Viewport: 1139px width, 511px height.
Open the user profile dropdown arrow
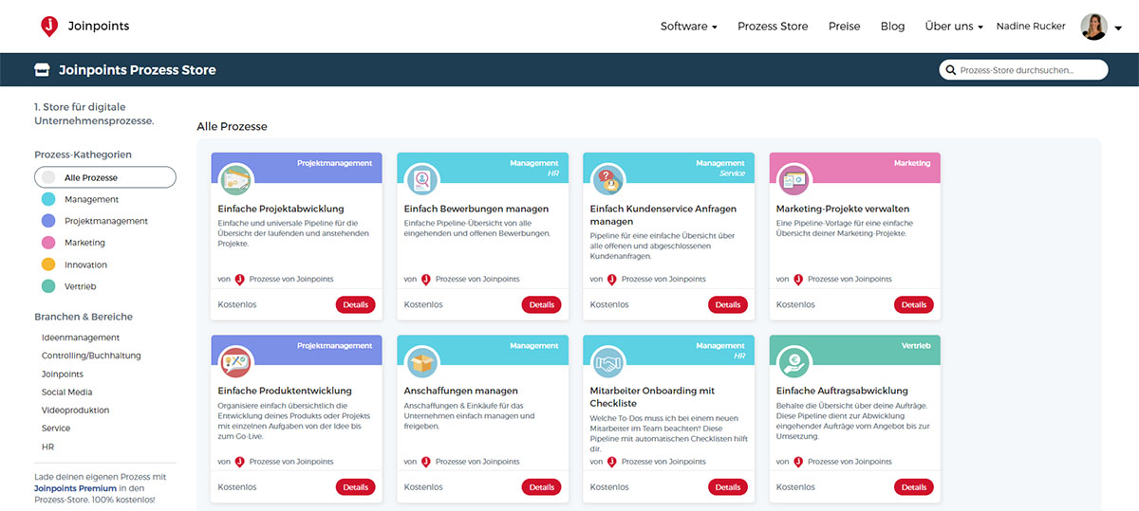click(x=1118, y=27)
